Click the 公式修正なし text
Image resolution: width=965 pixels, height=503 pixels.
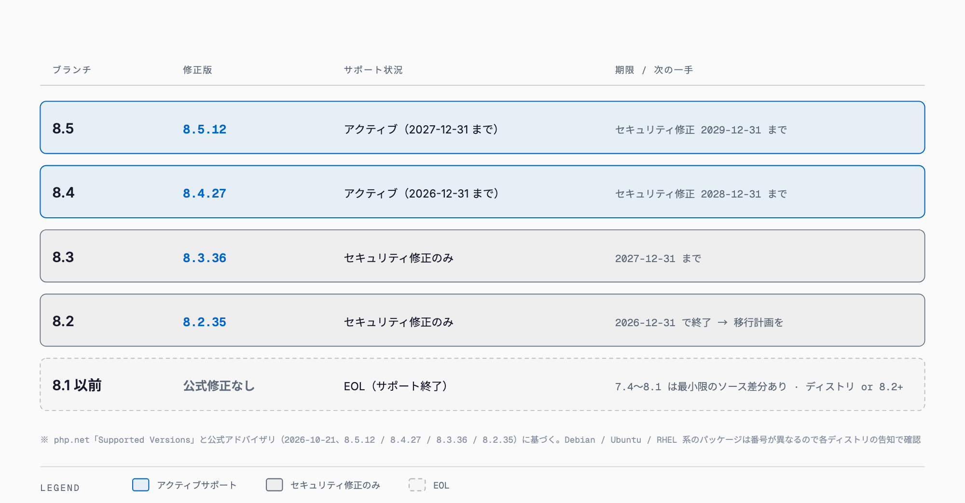pos(219,386)
